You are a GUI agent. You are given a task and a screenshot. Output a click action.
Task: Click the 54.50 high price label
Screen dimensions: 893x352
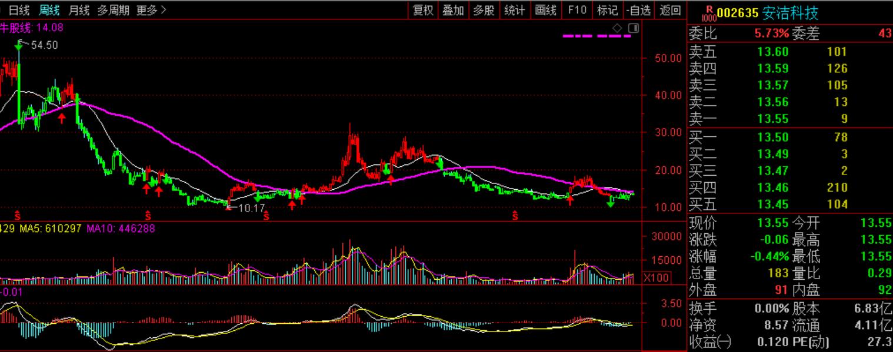click(44, 45)
